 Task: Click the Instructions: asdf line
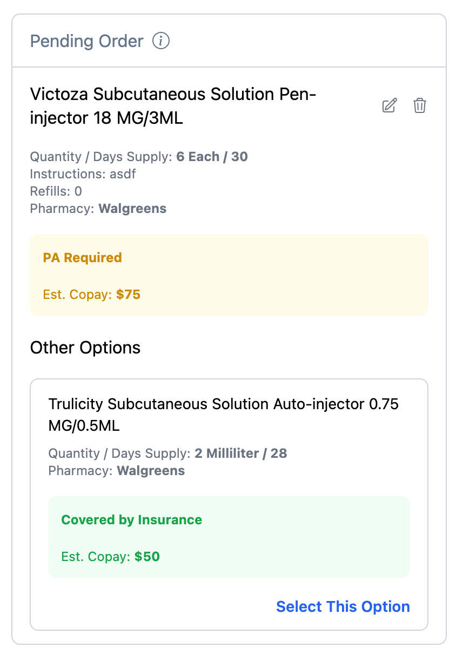(83, 174)
